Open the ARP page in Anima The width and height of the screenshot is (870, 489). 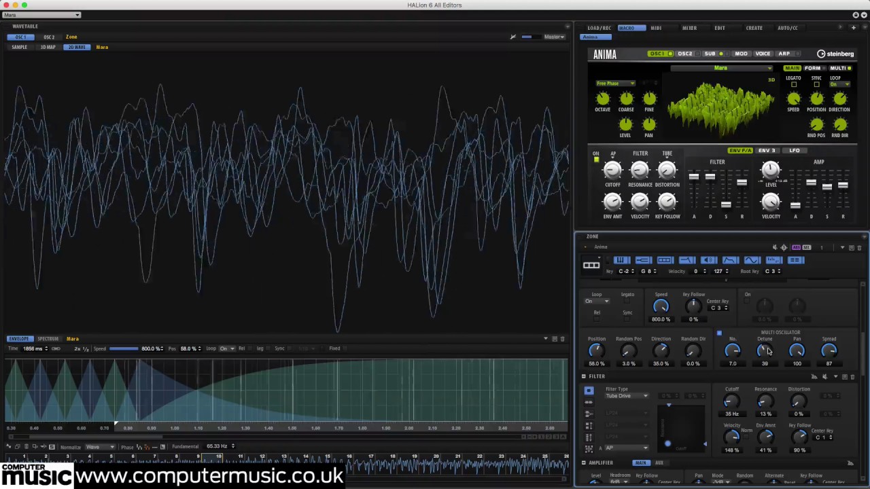pyautogui.click(x=784, y=54)
